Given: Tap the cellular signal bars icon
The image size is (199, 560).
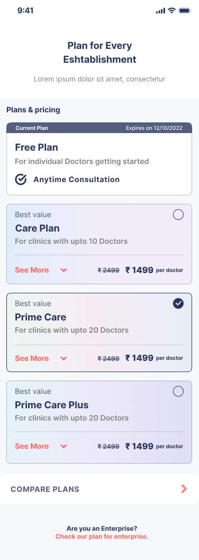Looking at the screenshot, I should pyautogui.click(x=161, y=11).
